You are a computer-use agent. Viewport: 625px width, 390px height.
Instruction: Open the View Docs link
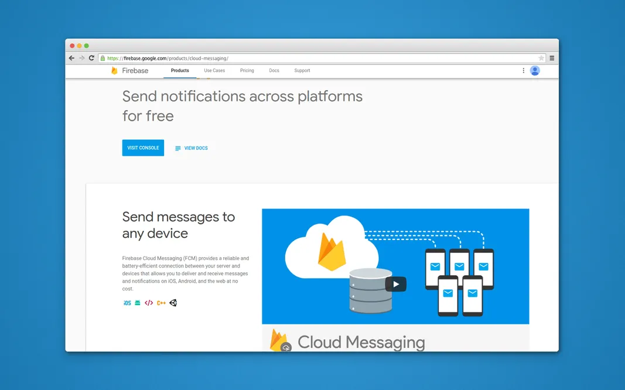[192, 148]
